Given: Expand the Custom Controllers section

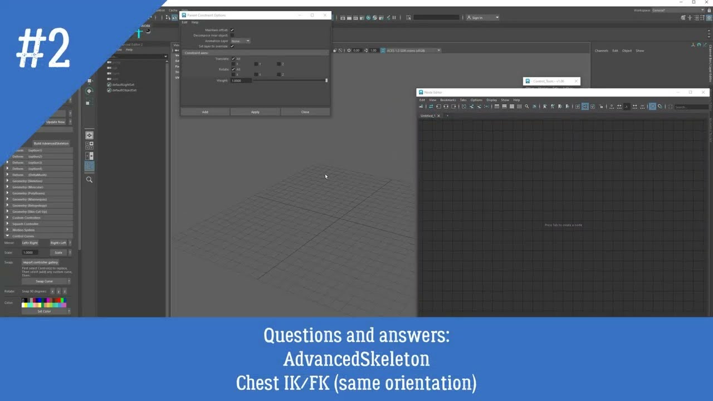Looking at the screenshot, I should (39, 218).
